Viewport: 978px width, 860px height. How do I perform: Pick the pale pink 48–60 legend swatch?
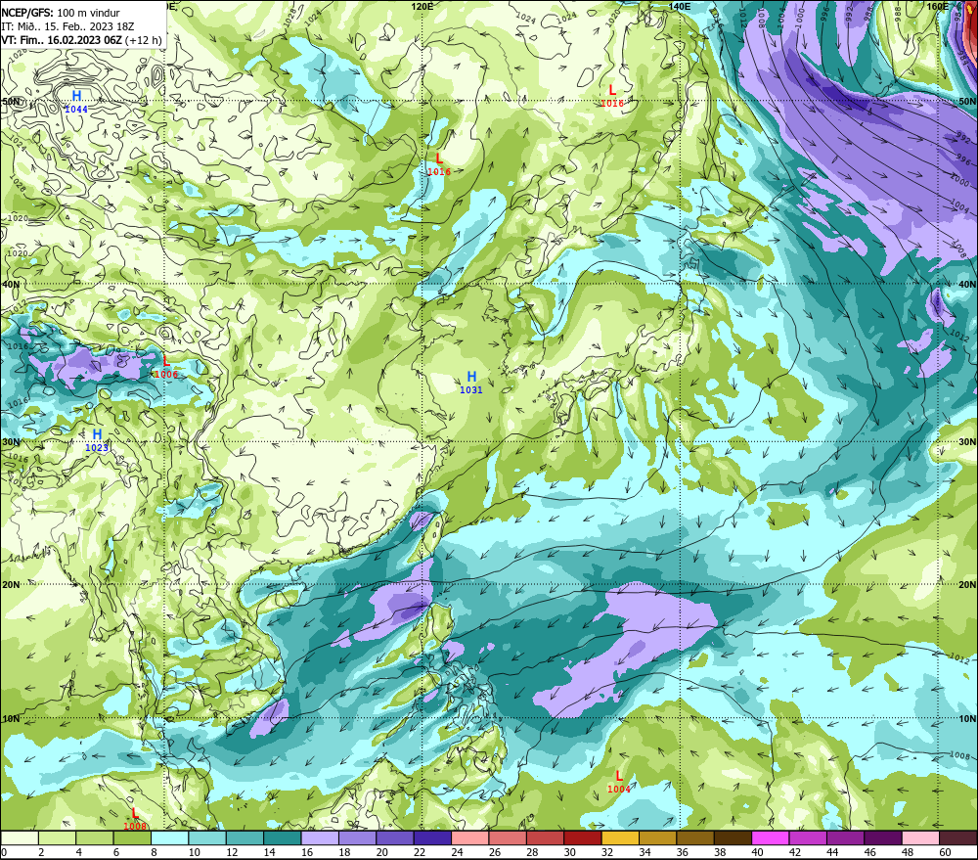coord(920,837)
